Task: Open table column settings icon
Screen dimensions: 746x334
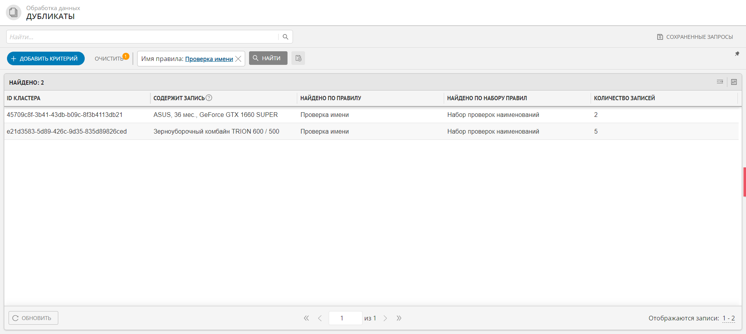Action: point(734,82)
